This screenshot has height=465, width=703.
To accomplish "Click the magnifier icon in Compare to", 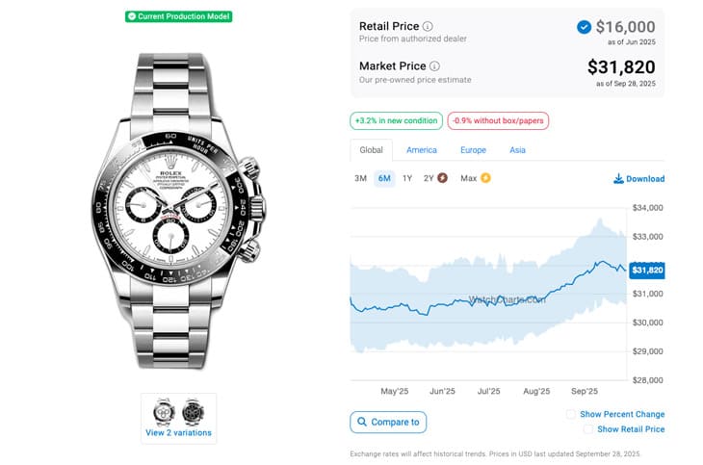I will [x=361, y=422].
